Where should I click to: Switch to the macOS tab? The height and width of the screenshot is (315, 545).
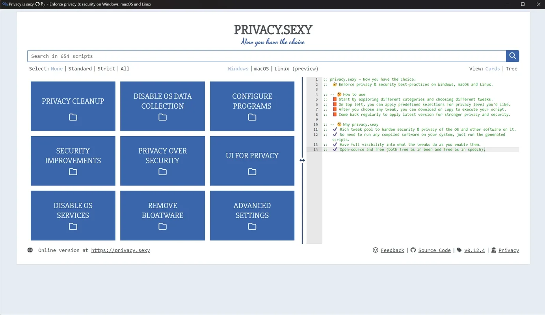[261, 69]
